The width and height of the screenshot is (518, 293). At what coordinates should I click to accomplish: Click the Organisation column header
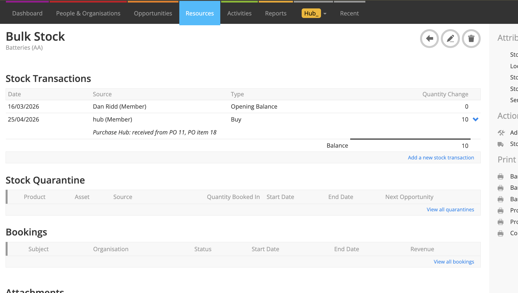coord(111,249)
